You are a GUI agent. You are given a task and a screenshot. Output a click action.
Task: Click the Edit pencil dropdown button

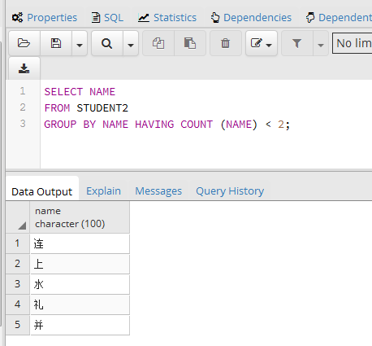pyautogui.click(x=262, y=43)
